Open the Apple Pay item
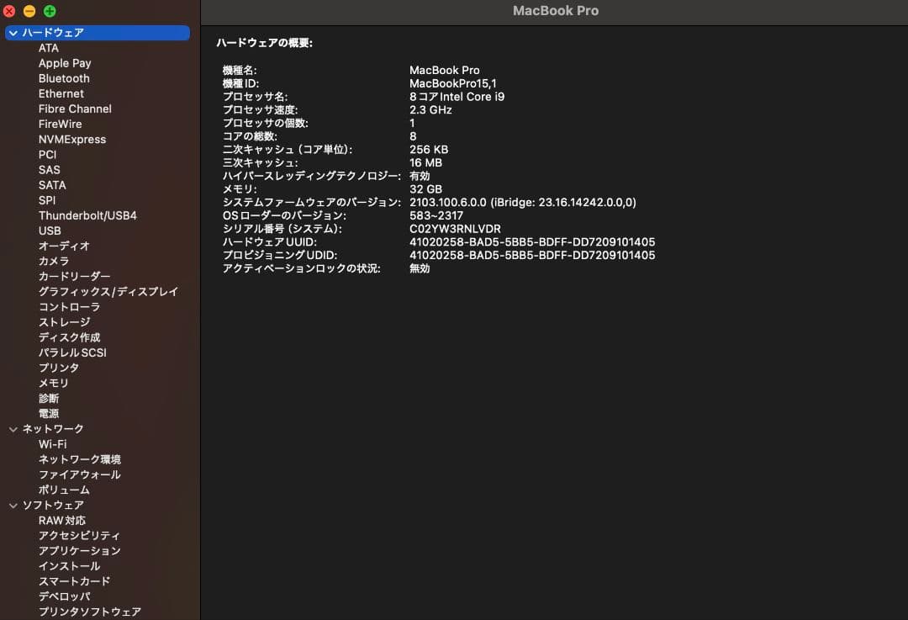 click(x=65, y=63)
